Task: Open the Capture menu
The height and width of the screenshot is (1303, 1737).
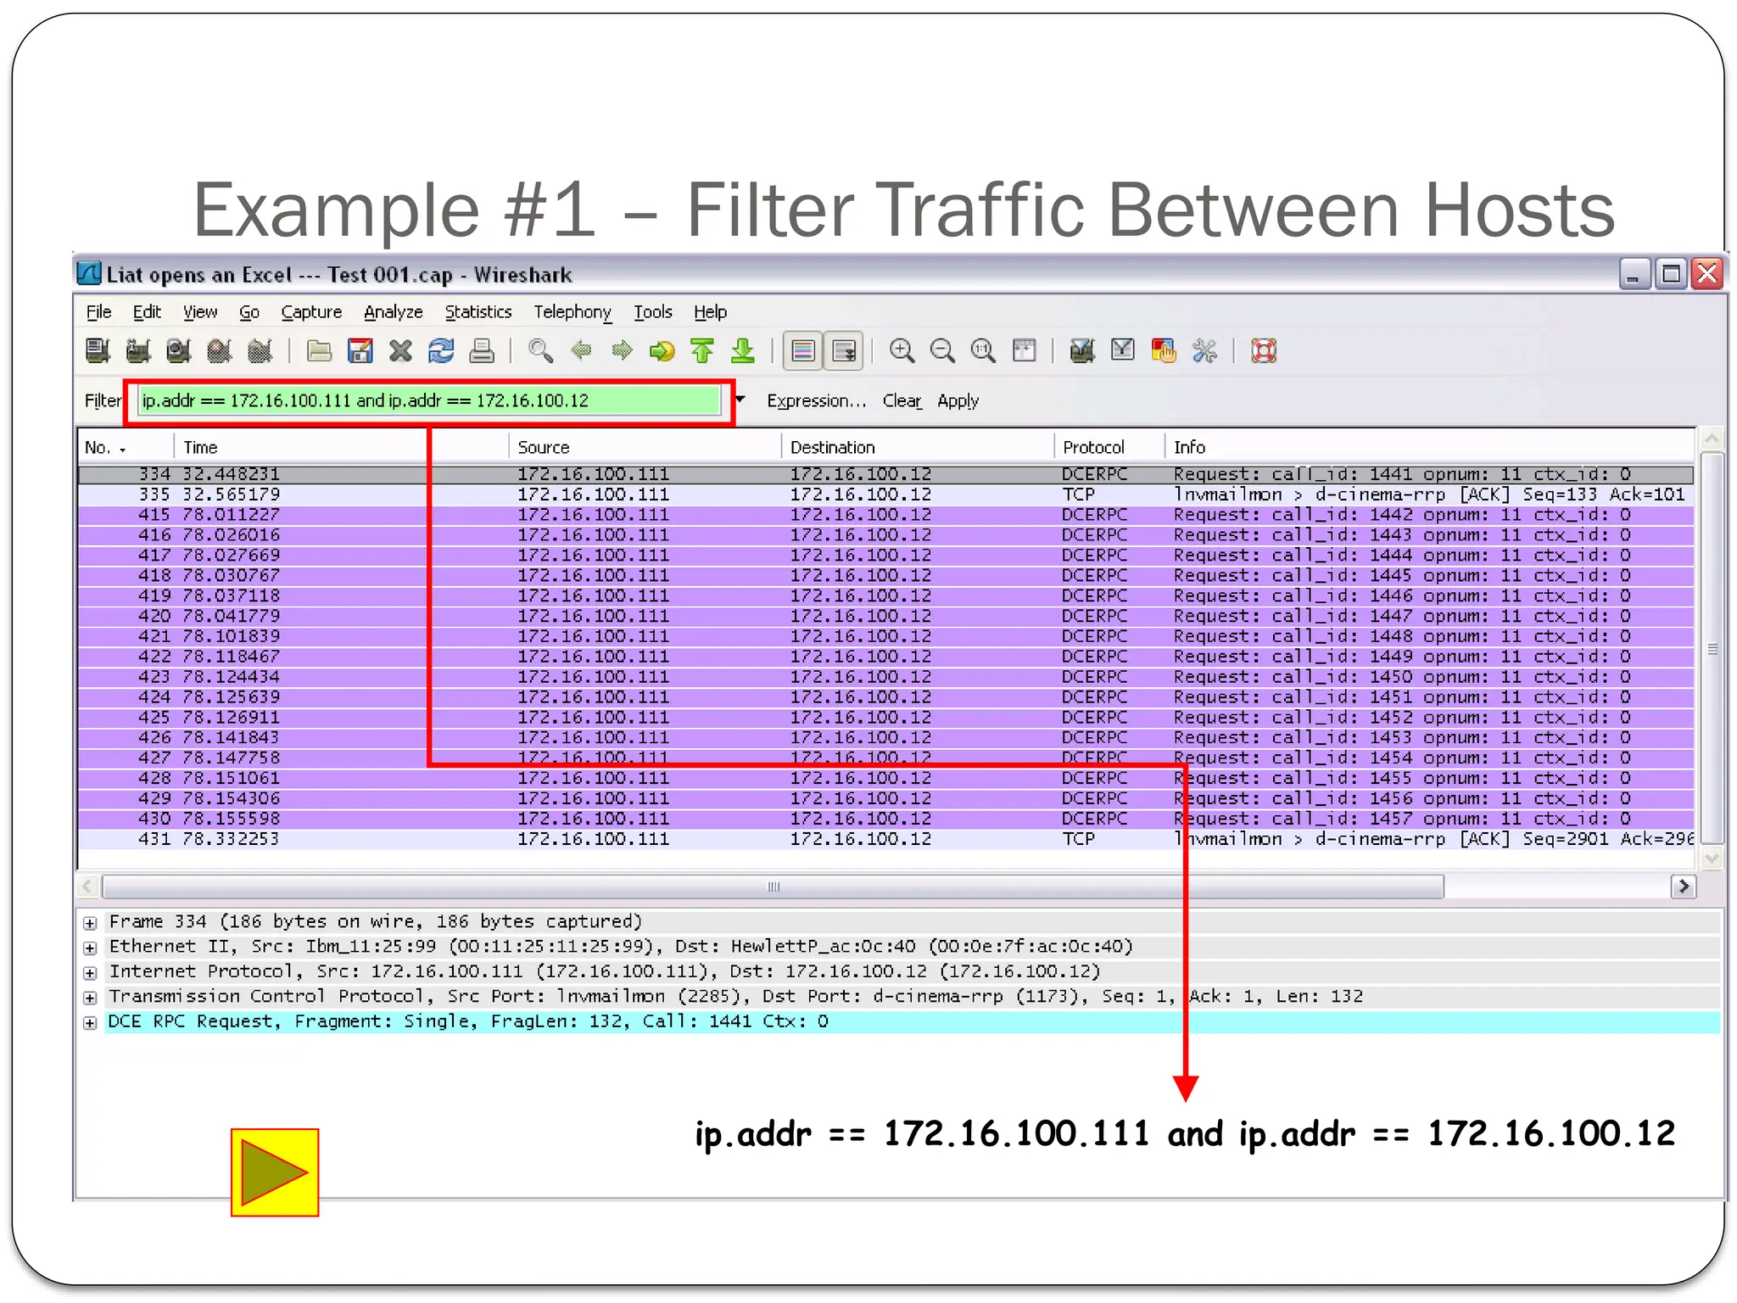Action: tap(311, 312)
